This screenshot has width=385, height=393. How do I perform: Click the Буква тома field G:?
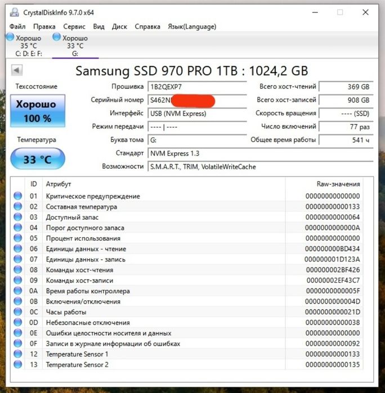pos(197,140)
